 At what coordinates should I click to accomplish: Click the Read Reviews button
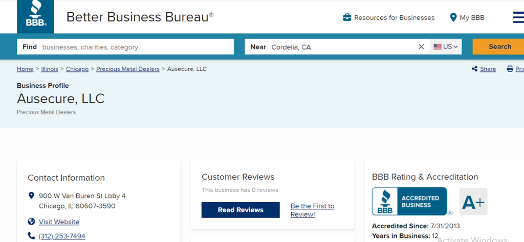241,210
